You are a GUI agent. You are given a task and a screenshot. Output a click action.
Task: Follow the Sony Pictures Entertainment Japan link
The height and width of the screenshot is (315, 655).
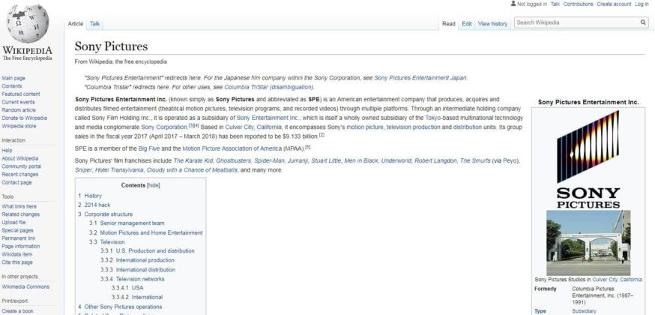pyautogui.click(x=420, y=78)
